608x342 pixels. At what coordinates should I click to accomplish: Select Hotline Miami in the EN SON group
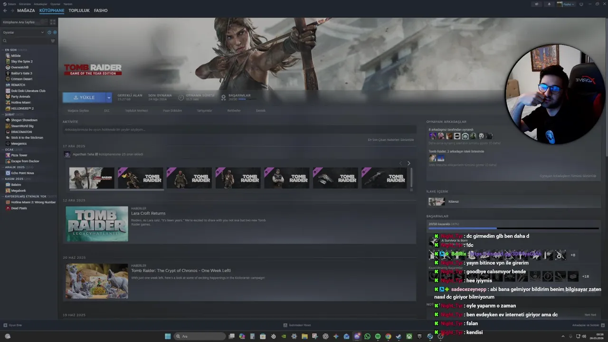[x=21, y=102]
